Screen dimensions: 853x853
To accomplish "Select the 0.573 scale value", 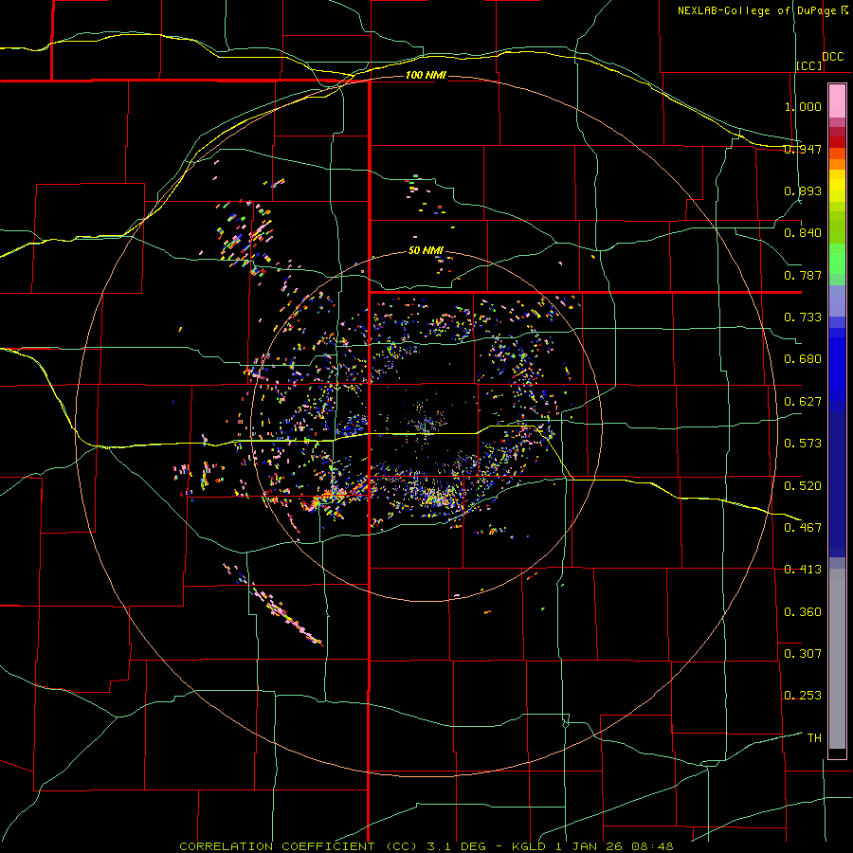I will coord(803,444).
